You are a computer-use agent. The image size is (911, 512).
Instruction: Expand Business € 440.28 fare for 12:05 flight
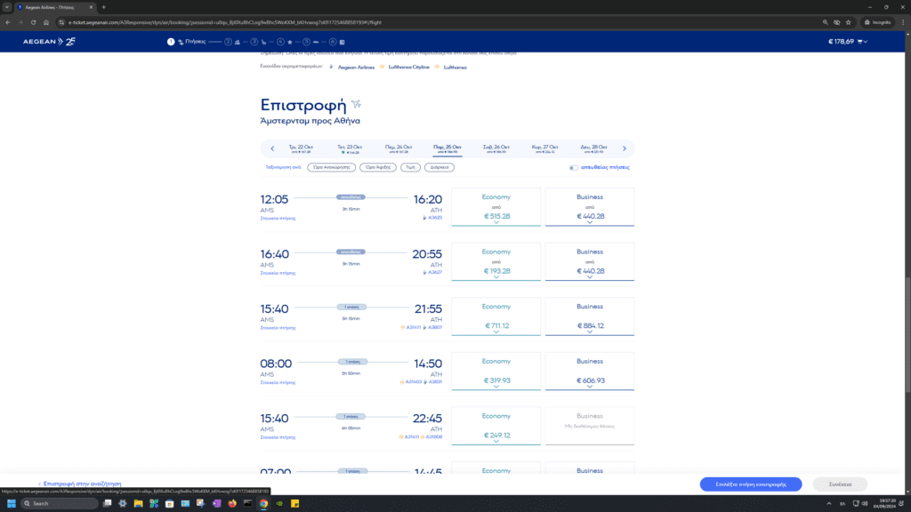(x=590, y=206)
